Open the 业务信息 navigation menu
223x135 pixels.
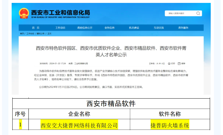click(x=110, y=28)
